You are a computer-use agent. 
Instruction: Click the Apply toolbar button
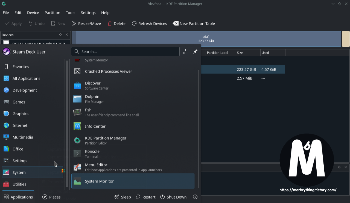pos(13,23)
